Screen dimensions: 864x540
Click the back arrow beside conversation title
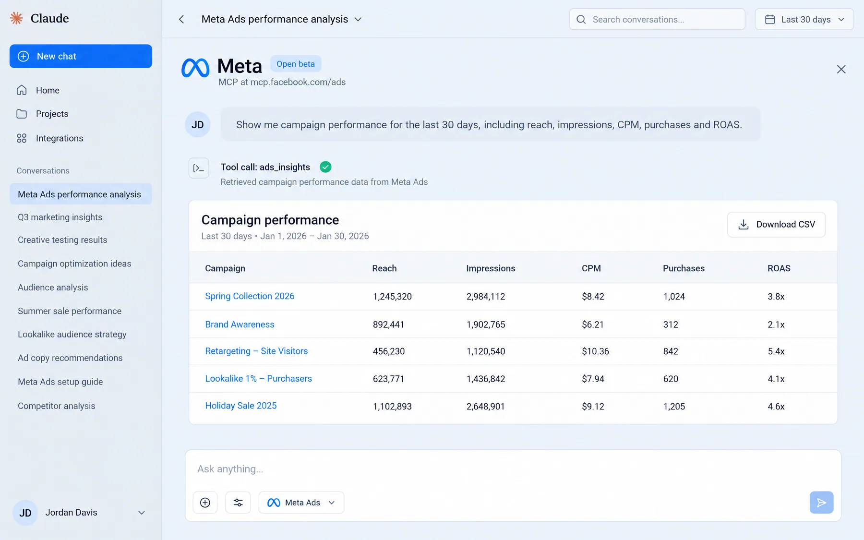181,19
